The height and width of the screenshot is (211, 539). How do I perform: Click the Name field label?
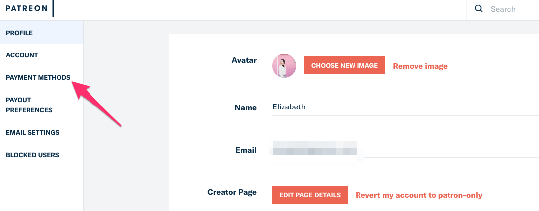(x=245, y=107)
